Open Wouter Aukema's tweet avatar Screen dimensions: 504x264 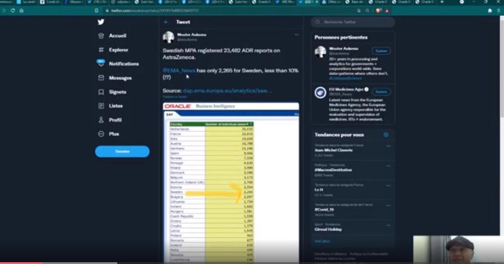[x=169, y=37]
